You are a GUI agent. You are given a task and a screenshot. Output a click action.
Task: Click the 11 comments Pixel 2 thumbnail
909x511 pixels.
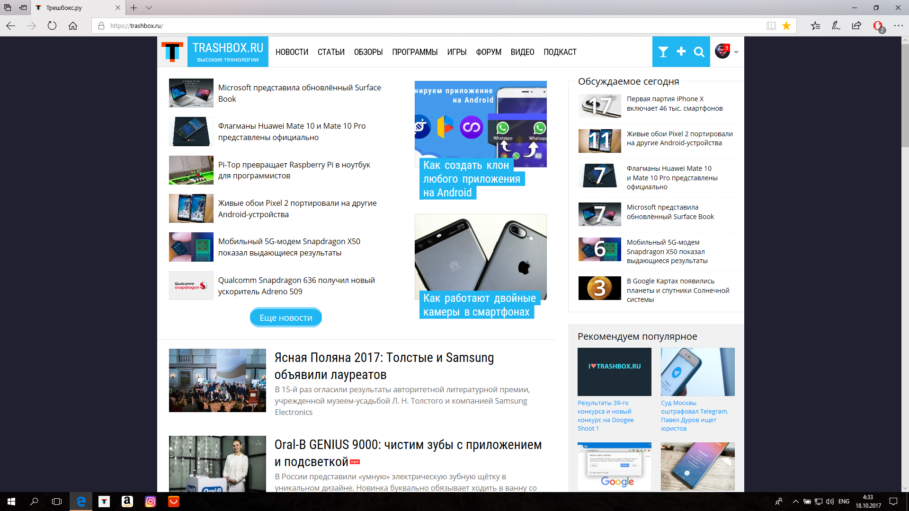coord(599,141)
